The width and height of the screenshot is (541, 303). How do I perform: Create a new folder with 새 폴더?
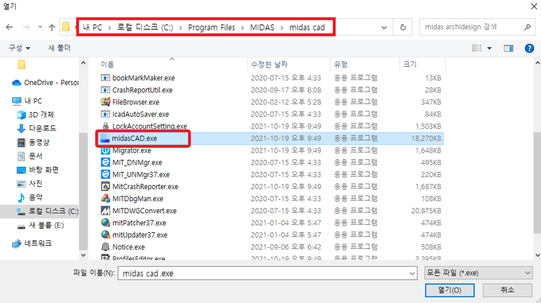coord(59,48)
